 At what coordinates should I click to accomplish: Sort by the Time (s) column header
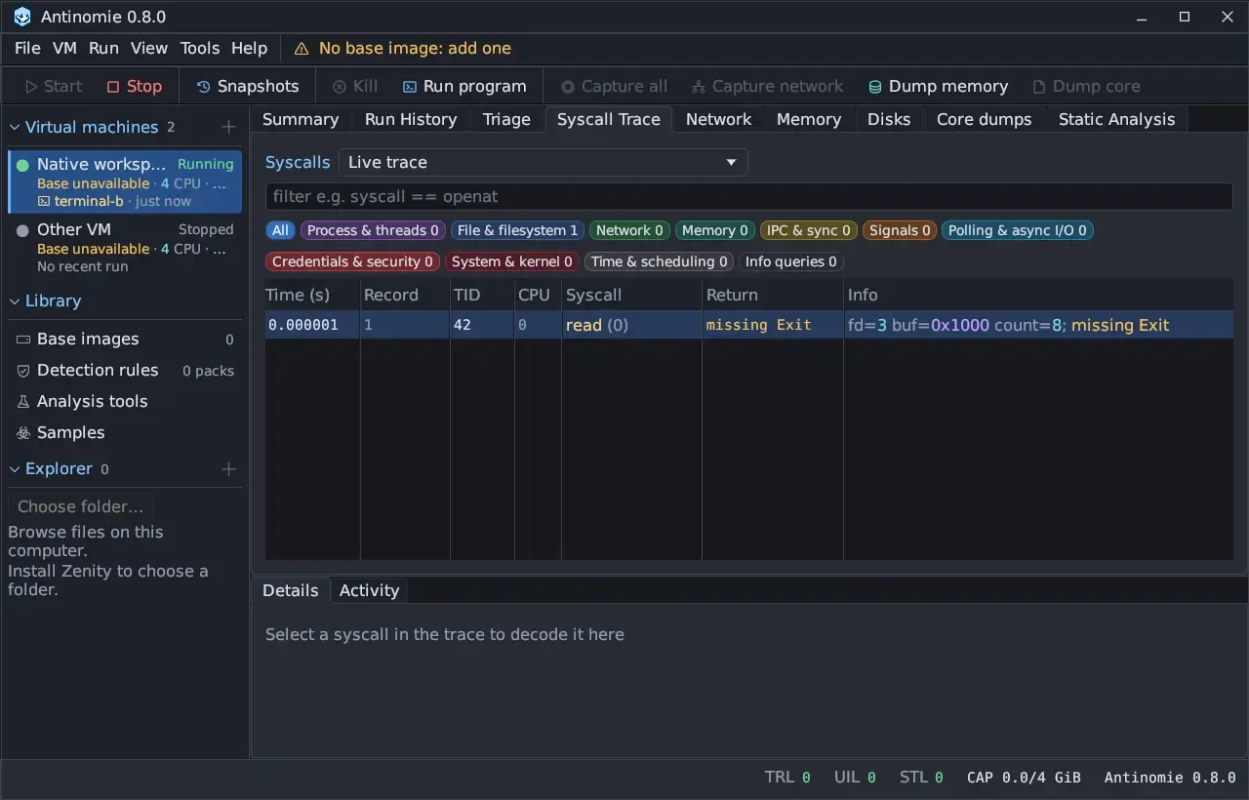click(311, 295)
